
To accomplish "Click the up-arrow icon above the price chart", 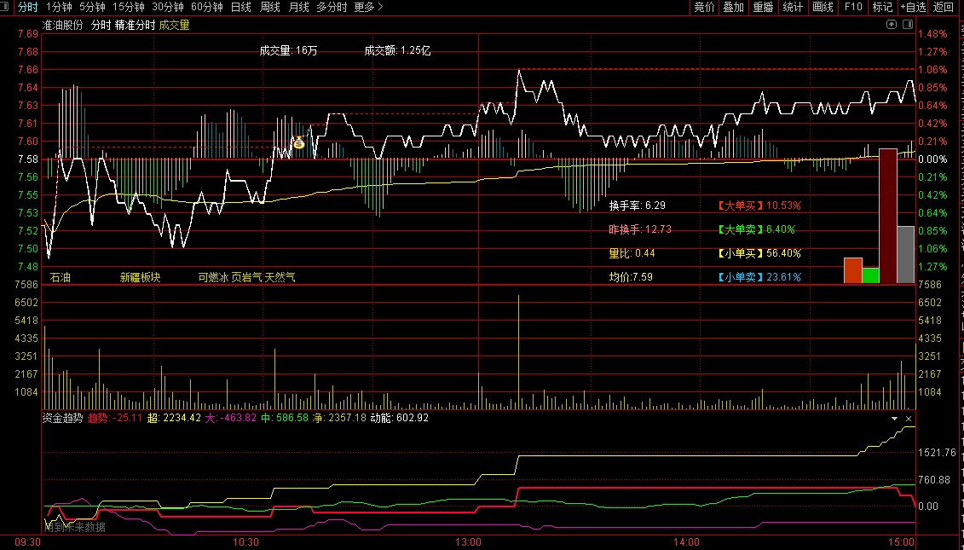I will (892, 25).
